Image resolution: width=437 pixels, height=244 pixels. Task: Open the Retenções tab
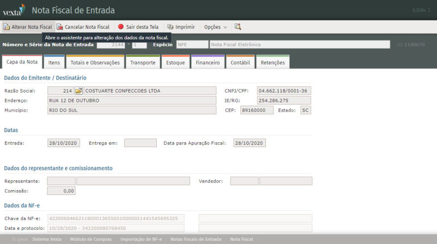pos(273,63)
